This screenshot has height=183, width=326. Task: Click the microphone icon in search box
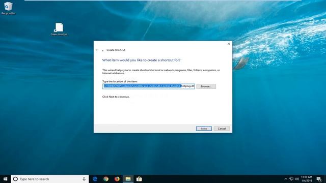tap(84, 179)
